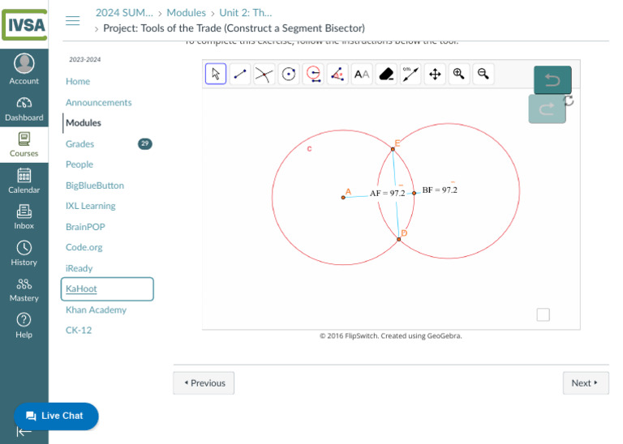Select the Compass tool
This screenshot has width=623, height=444.
point(313,74)
